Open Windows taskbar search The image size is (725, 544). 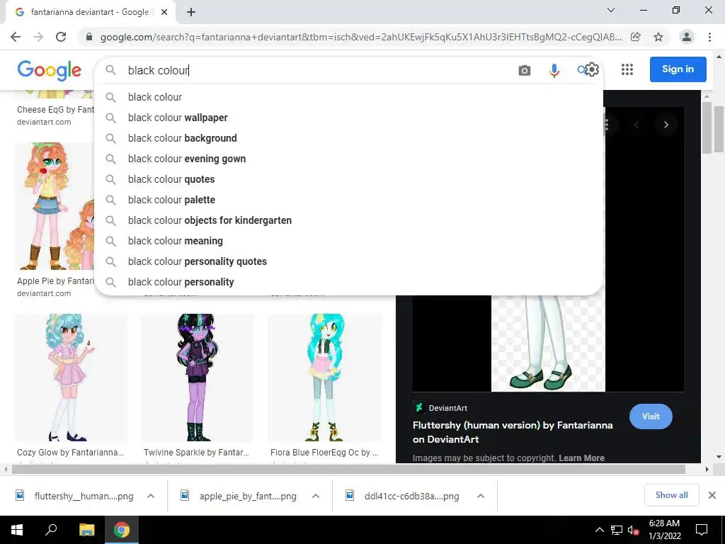tap(51, 530)
